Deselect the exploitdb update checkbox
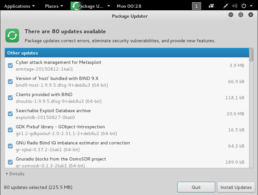Viewport: 258px width, 195px height. (x=10, y=114)
